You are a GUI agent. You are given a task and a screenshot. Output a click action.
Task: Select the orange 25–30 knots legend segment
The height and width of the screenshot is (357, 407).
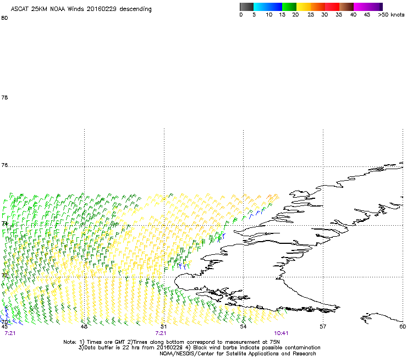tap(318, 7)
